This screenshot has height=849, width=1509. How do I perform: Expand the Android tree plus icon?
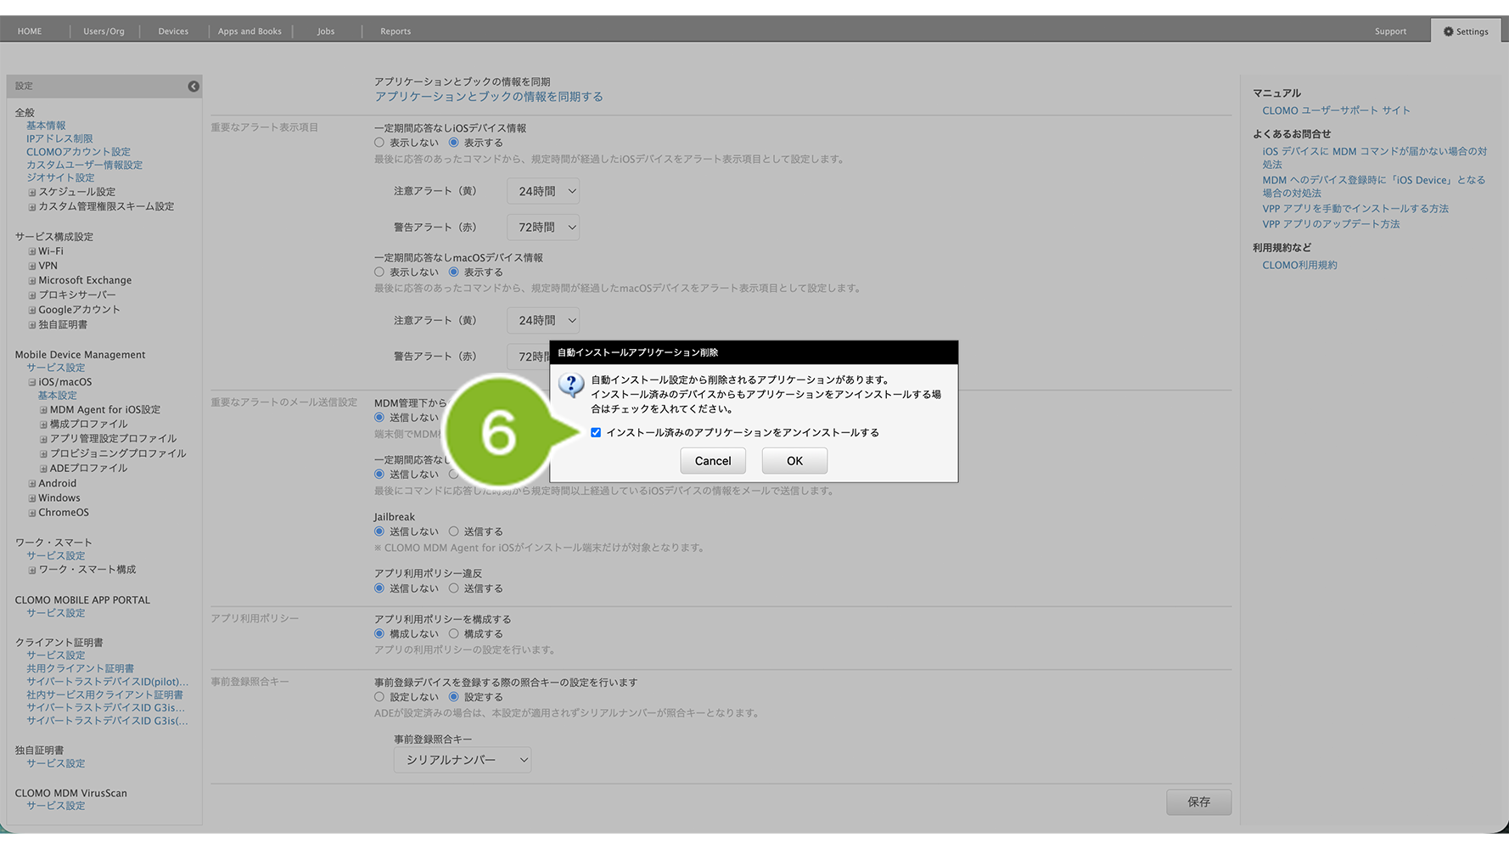click(x=32, y=484)
